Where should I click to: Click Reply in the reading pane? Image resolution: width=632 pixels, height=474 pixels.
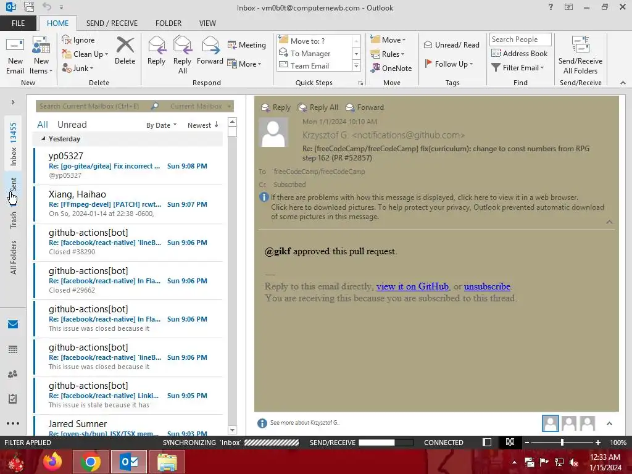tap(276, 107)
